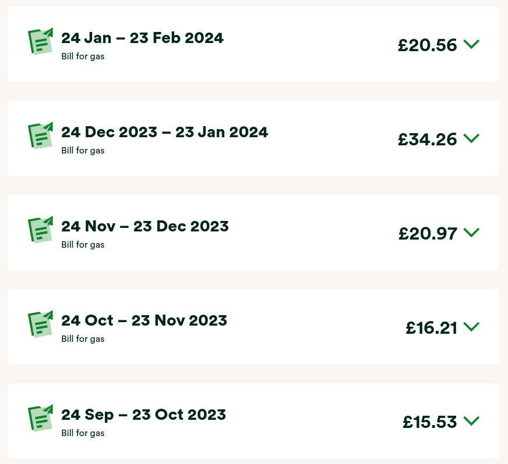
Task: Click the £20.56 amount
Action: pos(427,45)
